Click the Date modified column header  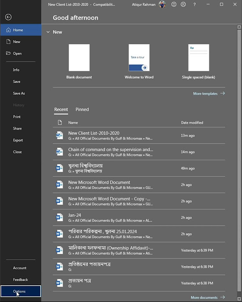pyautogui.click(x=192, y=122)
